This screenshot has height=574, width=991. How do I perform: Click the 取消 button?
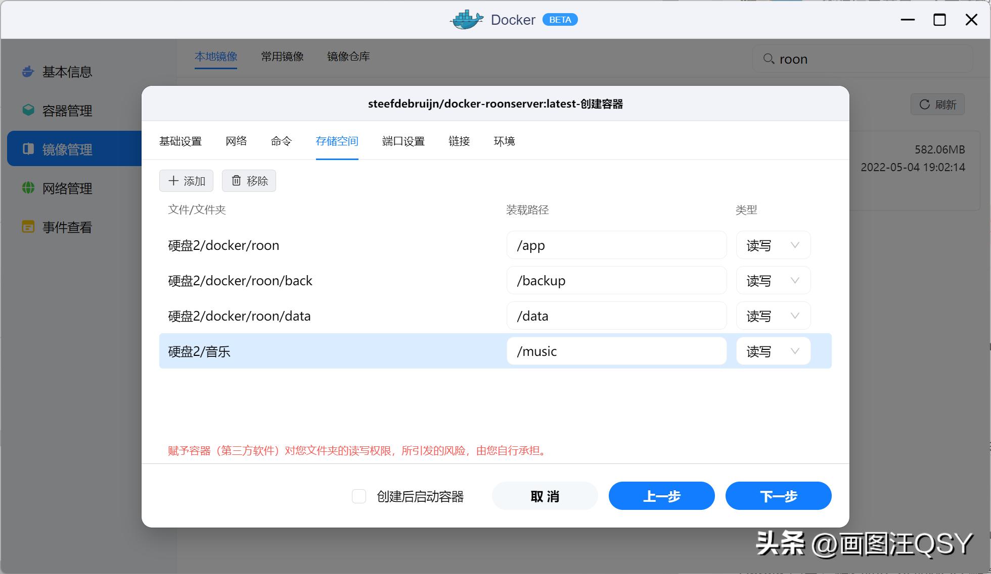click(x=545, y=496)
